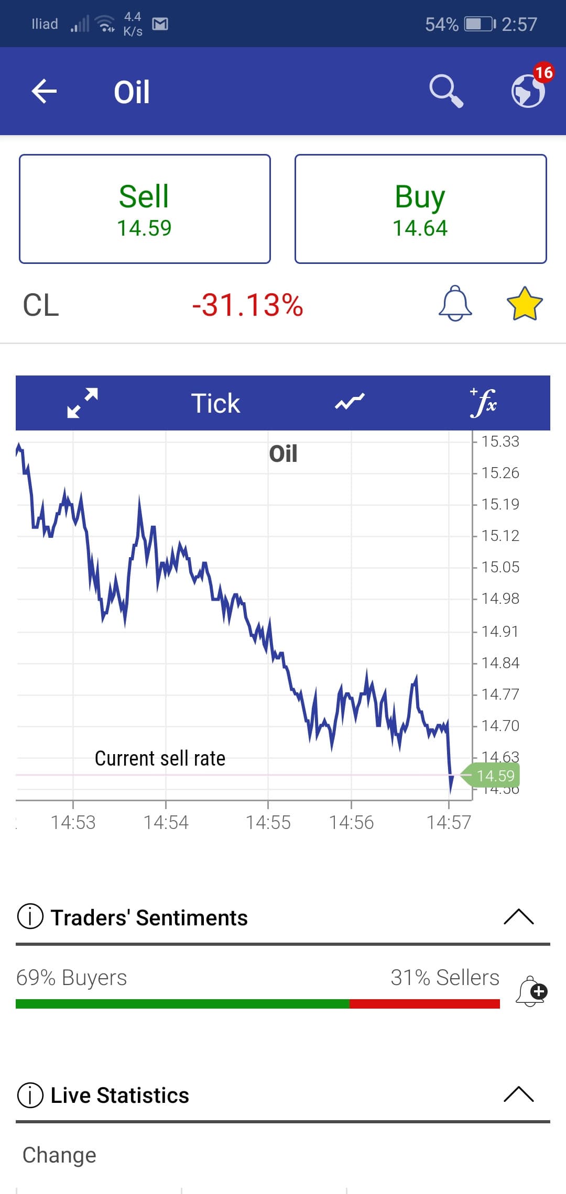The height and width of the screenshot is (1194, 566).
Task: Change chart type using line graph icon
Action: [350, 402]
